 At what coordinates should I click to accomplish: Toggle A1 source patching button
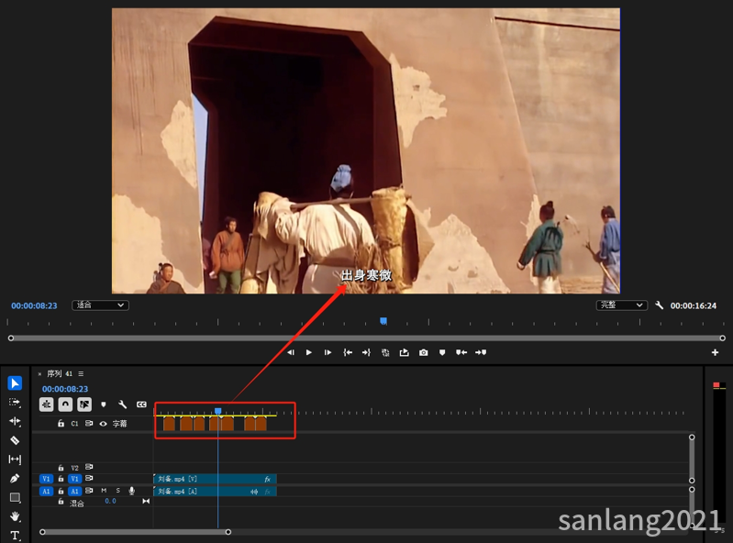pyautogui.click(x=46, y=491)
